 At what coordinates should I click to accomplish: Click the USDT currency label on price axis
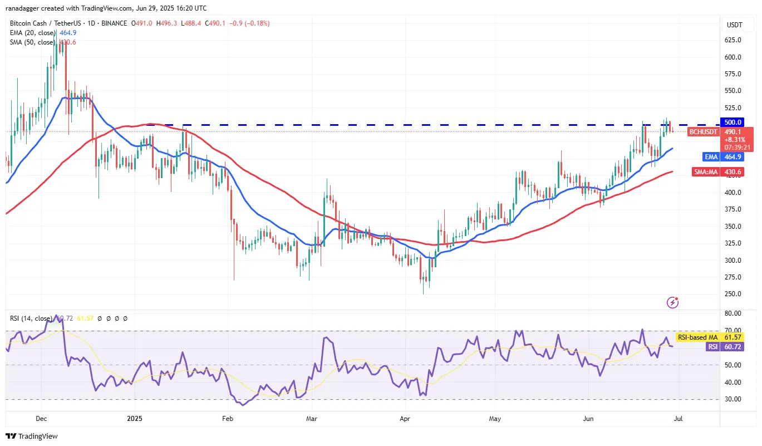click(734, 25)
